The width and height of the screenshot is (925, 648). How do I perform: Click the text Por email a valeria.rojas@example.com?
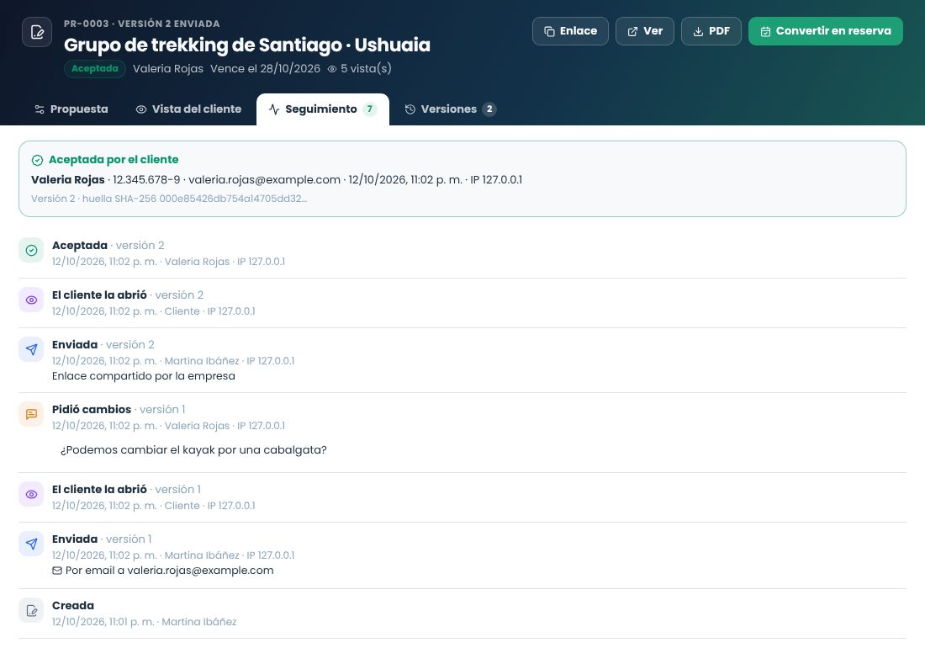pyautogui.click(x=169, y=571)
